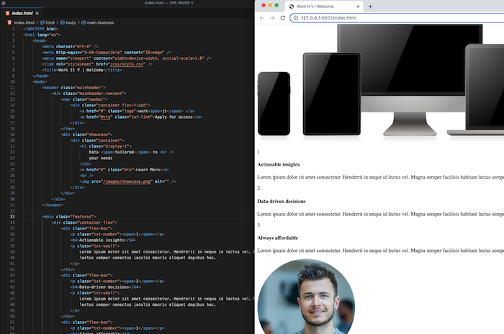The width and height of the screenshot is (504, 334).
Task: Focus the browser address bar URL
Action: click(328, 18)
